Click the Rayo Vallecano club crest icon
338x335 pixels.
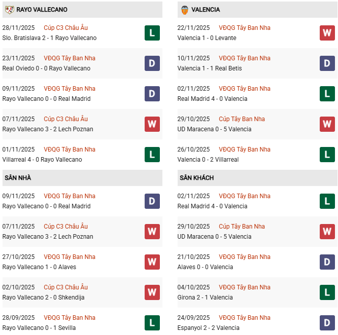(9, 10)
